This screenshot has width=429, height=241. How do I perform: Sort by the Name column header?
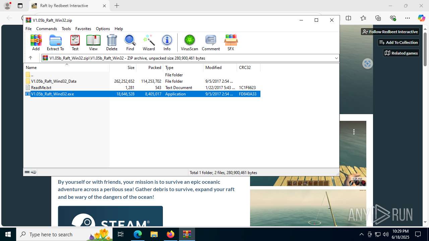[x=66, y=67]
